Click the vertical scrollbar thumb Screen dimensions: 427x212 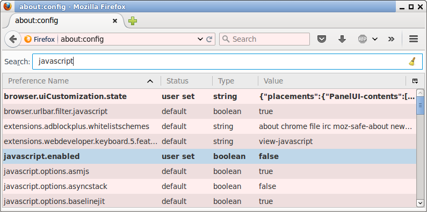pyautogui.click(x=420, y=106)
